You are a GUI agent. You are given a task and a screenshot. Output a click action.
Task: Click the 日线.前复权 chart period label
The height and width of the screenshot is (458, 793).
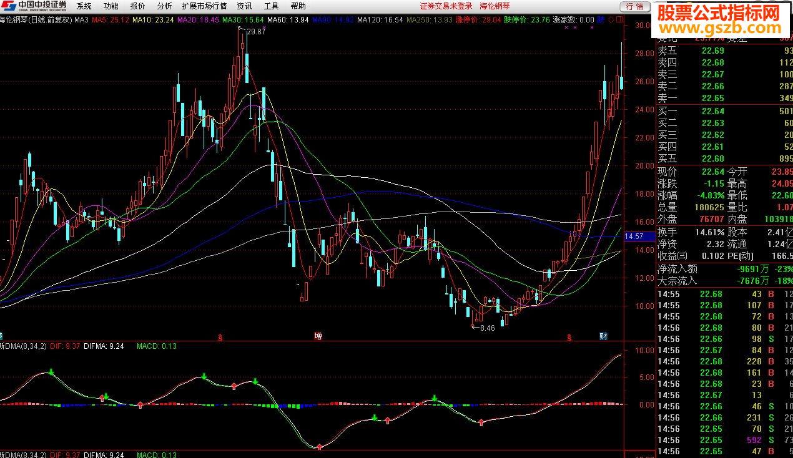point(52,20)
